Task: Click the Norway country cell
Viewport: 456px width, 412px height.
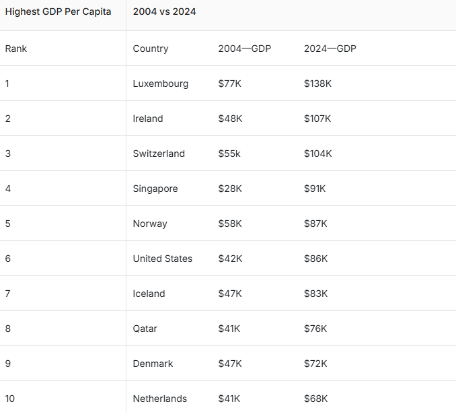Action: click(x=150, y=224)
